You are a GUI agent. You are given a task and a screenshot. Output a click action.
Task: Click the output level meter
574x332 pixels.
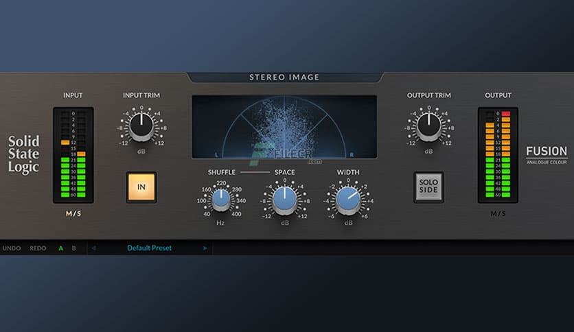498,155
